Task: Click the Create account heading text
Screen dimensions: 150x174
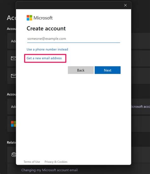Action: click(46, 28)
